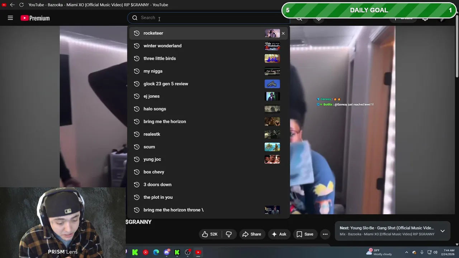Switch to YouTube app taskbar icon
Image resolution: width=459 pixels, height=258 pixels.
point(198,252)
